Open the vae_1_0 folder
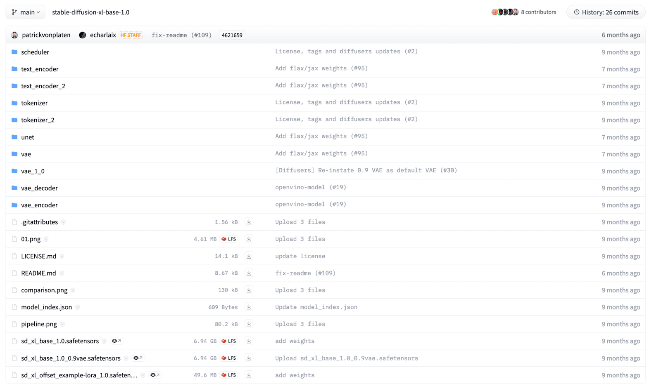This screenshot has width=661, height=391. point(33,171)
